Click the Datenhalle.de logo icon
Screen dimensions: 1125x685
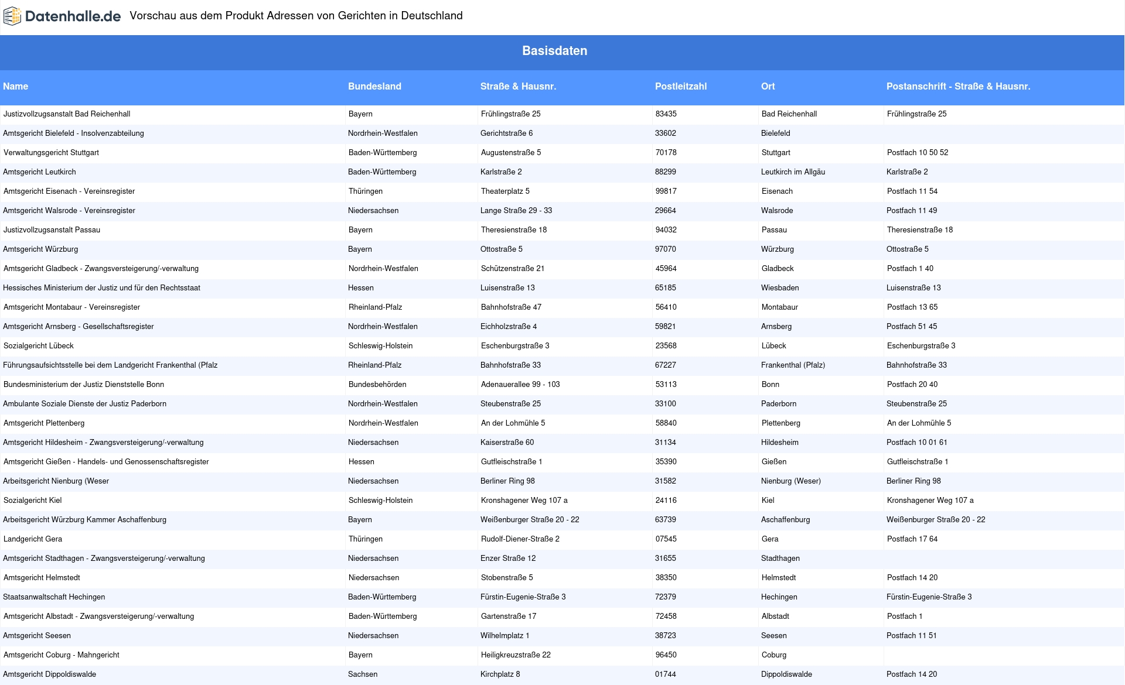point(12,16)
